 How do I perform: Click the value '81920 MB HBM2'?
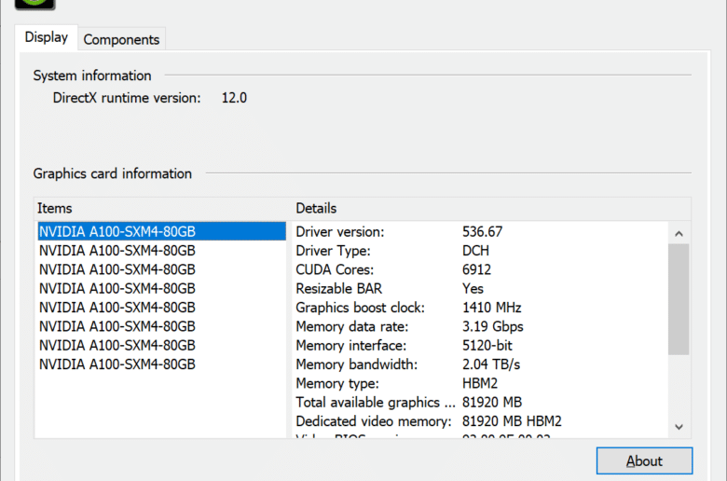click(512, 421)
